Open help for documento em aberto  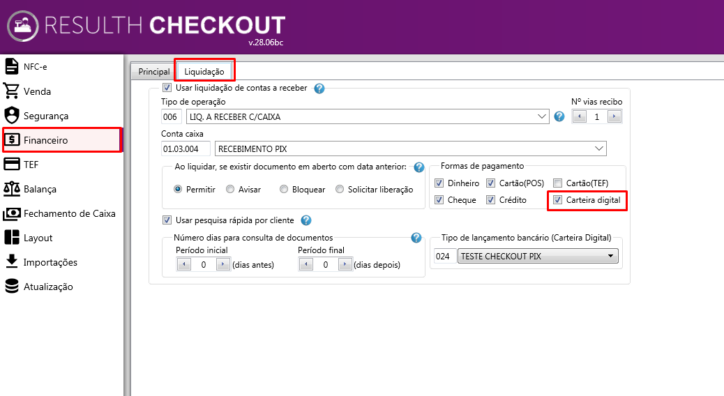418,167
